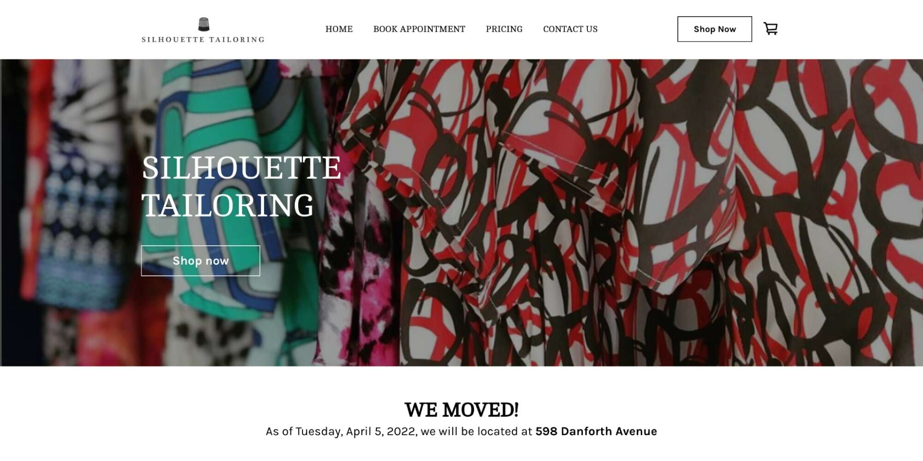
Task: Click the thimble logo icon
Action: click(204, 24)
